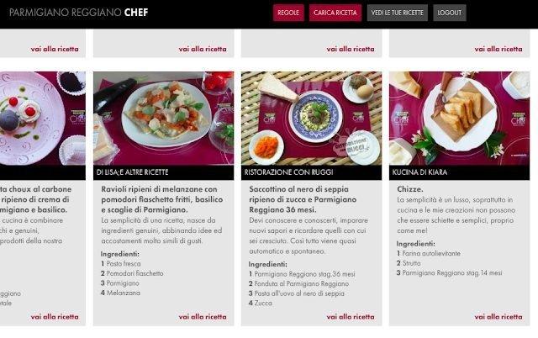Click 'vai alla ricetta' under pasta choux recipe
538x338 pixels.
(x=55, y=316)
